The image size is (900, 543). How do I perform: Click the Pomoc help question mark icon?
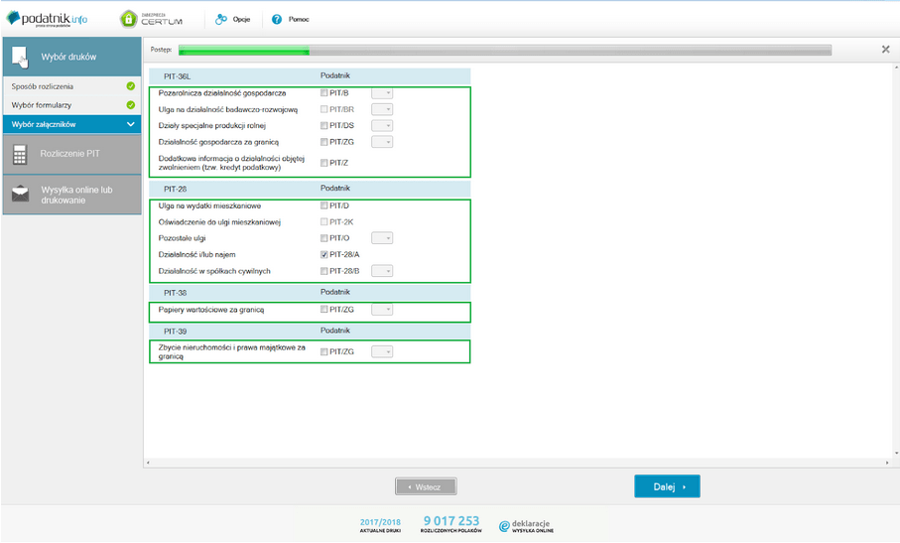pos(277,19)
